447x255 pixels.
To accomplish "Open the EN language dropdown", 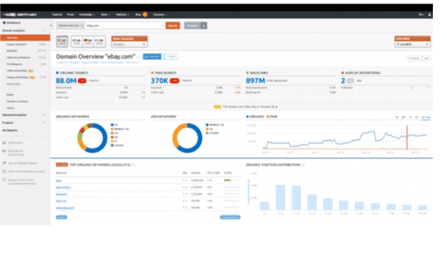I will [x=422, y=15].
